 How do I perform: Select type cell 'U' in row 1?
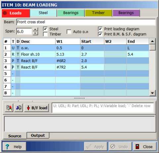[x=13, y=48]
